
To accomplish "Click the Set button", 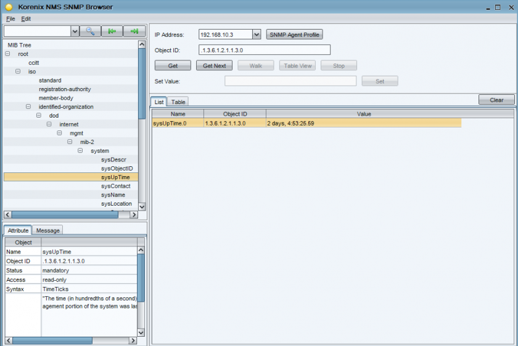I will (x=380, y=81).
